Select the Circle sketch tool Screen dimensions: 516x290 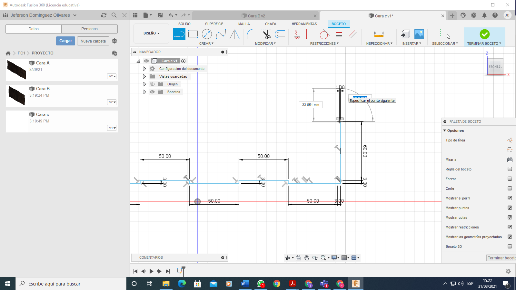[207, 34]
